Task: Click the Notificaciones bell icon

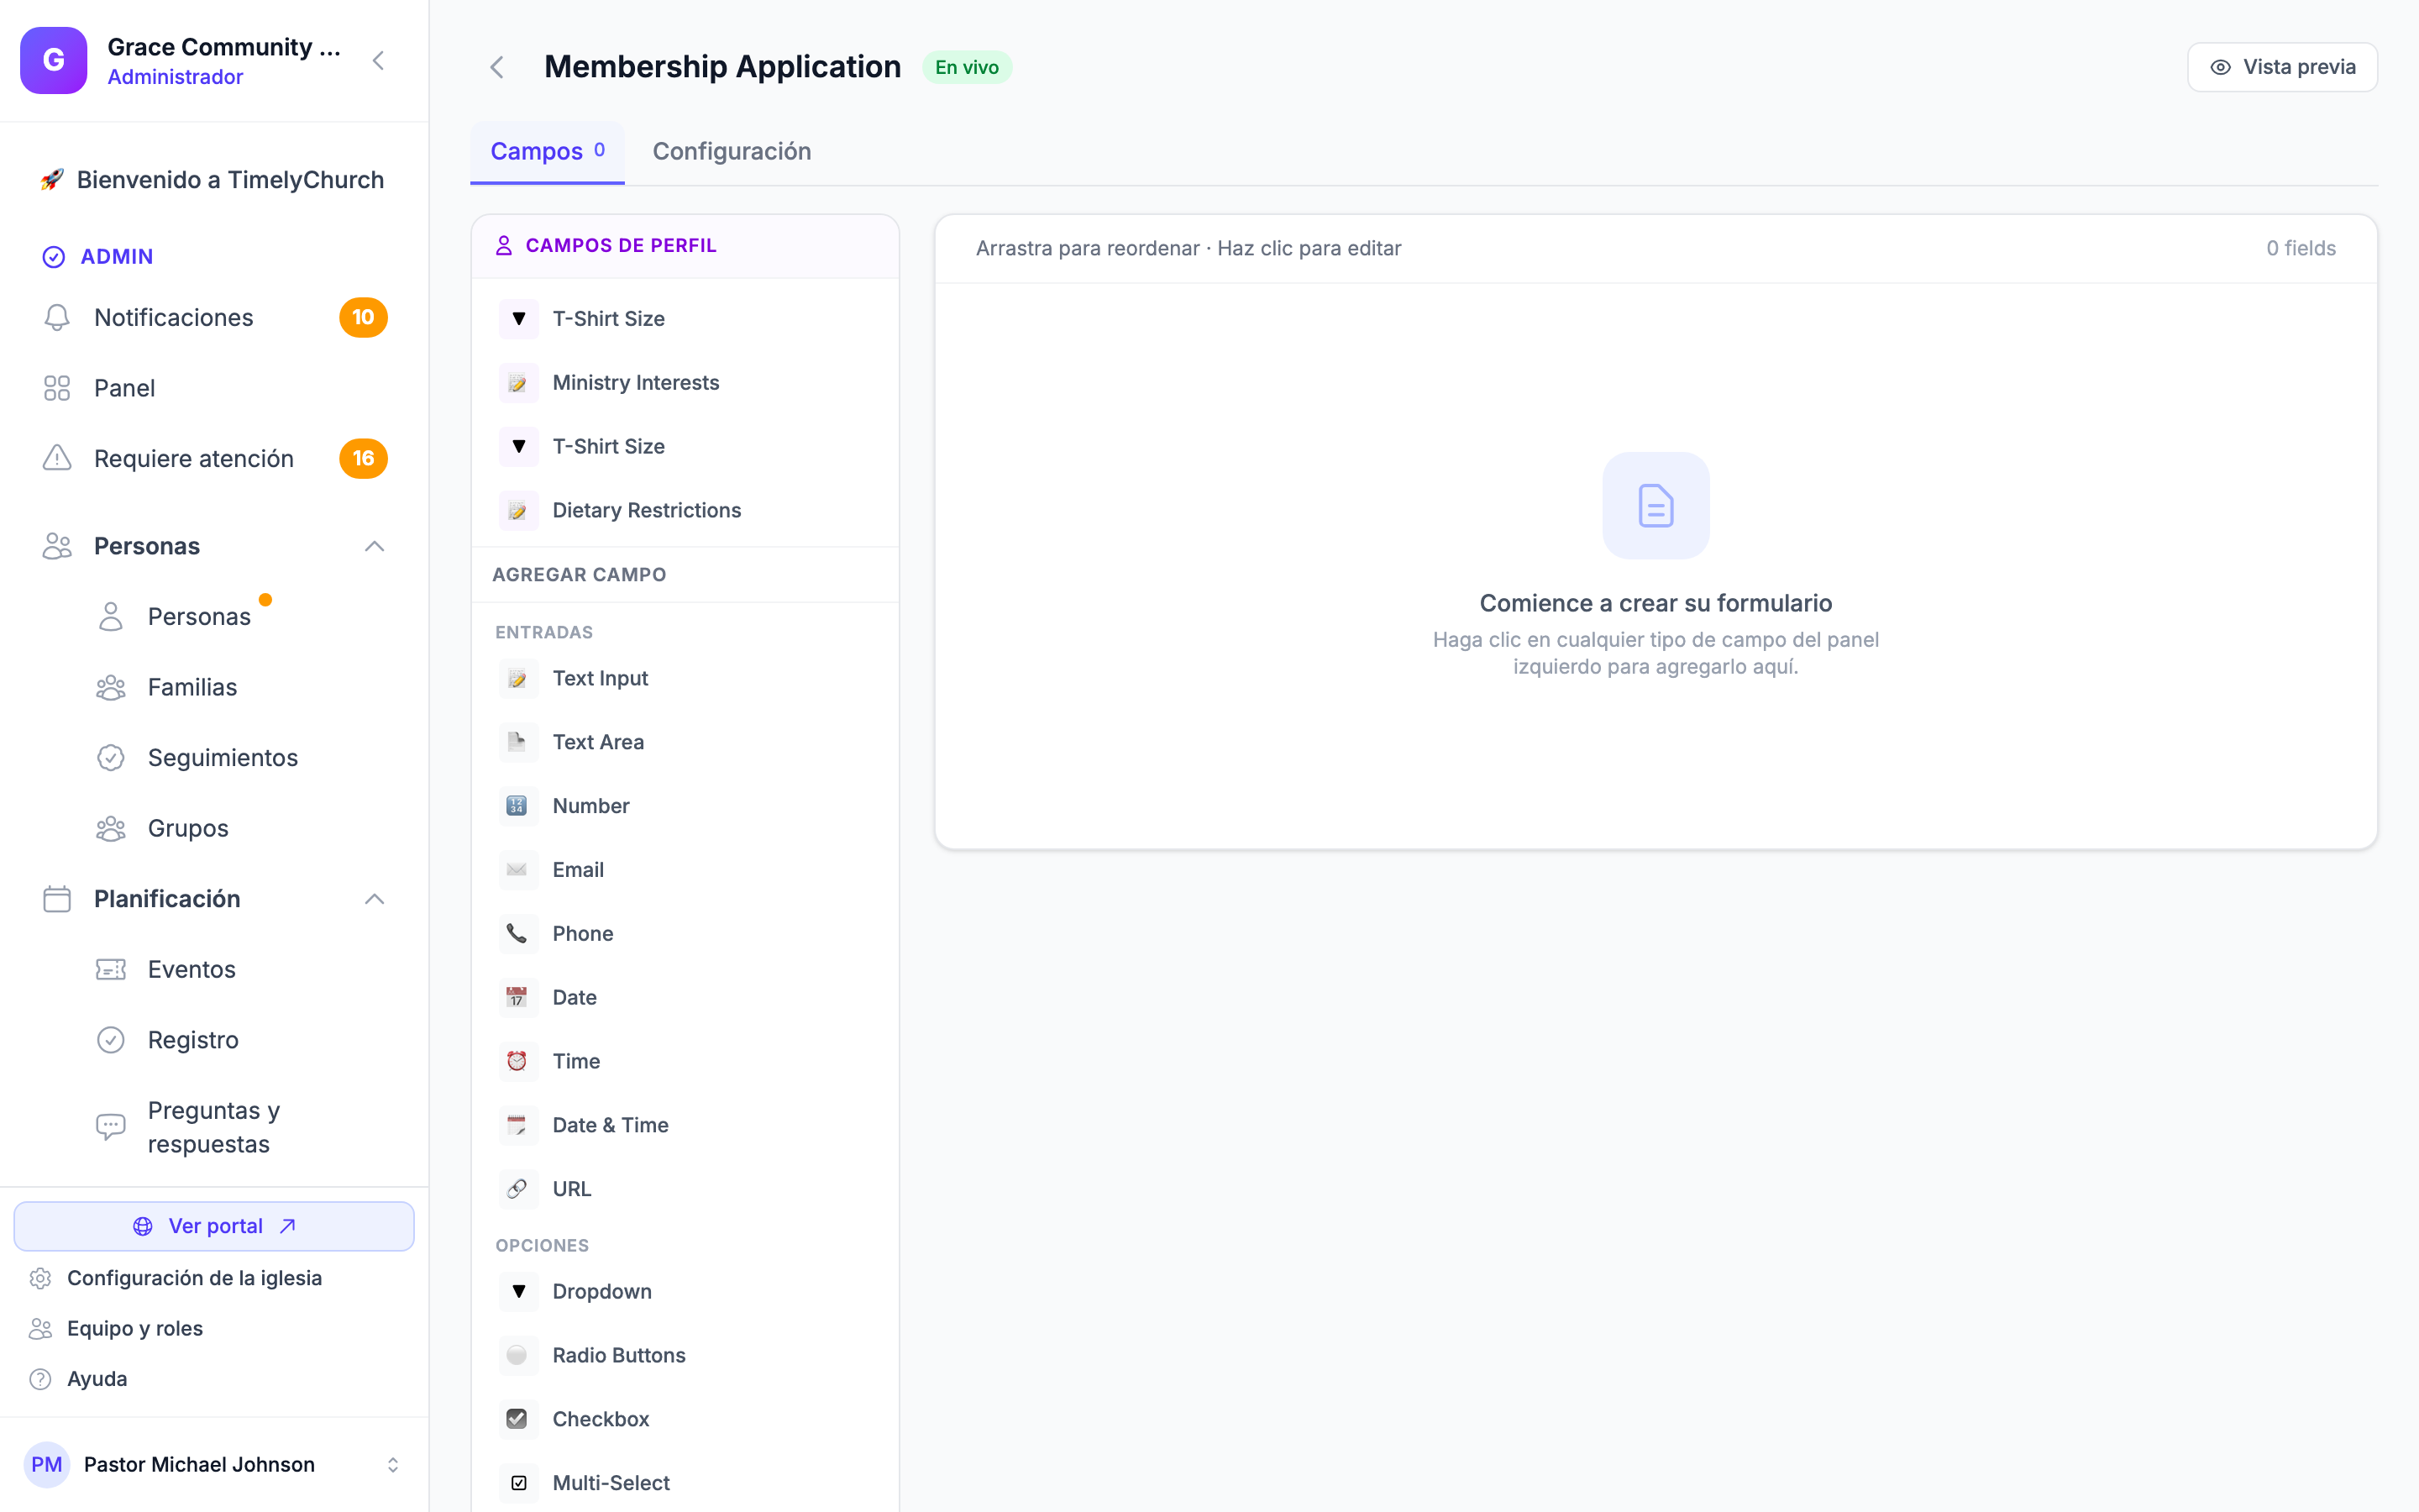Action: click(57, 317)
